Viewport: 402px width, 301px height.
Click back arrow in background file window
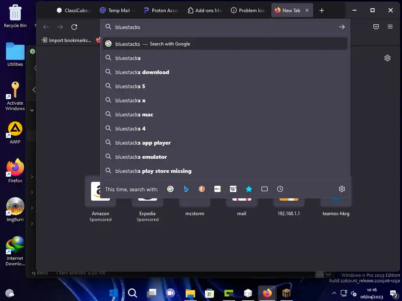pos(34,90)
